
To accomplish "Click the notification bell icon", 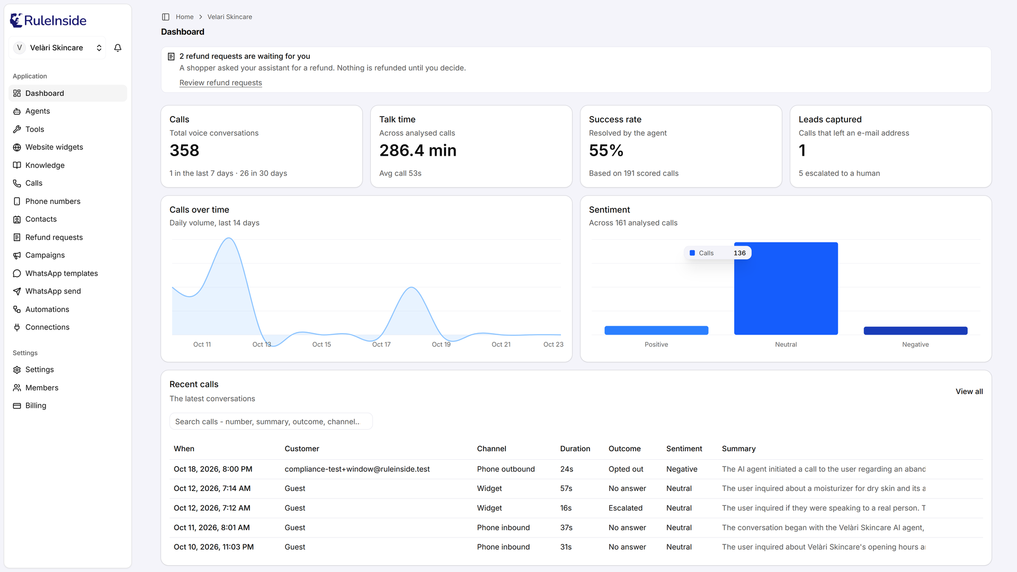I will [x=118, y=48].
